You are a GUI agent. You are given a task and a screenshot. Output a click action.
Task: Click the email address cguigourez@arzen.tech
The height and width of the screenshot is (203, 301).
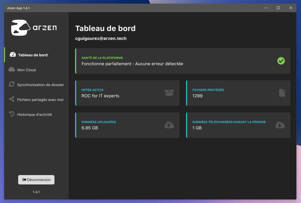tap(101, 38)
